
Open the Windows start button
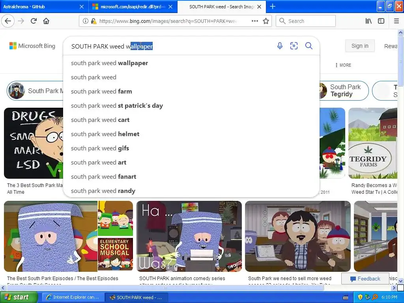[19, 297]
